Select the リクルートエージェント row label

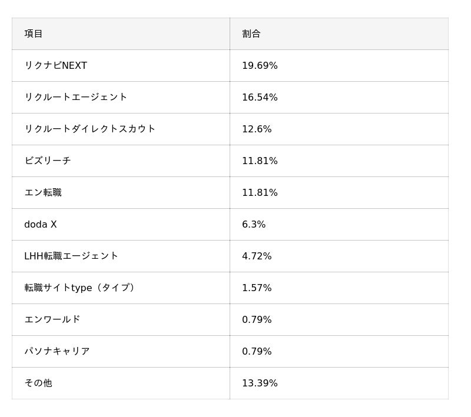[x=76, y=97]
